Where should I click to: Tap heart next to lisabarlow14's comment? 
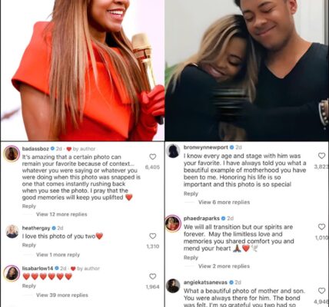tap(152, 276)
